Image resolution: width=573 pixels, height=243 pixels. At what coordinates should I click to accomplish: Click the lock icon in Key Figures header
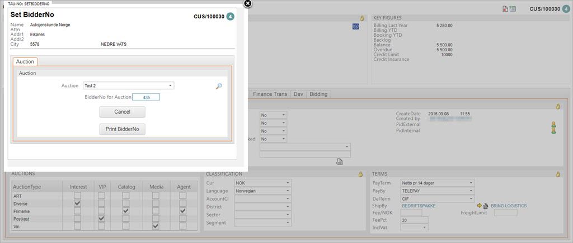(362, 18)
